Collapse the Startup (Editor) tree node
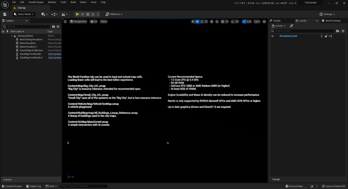This screenshot has height=189, width=348. click(12, 36)
